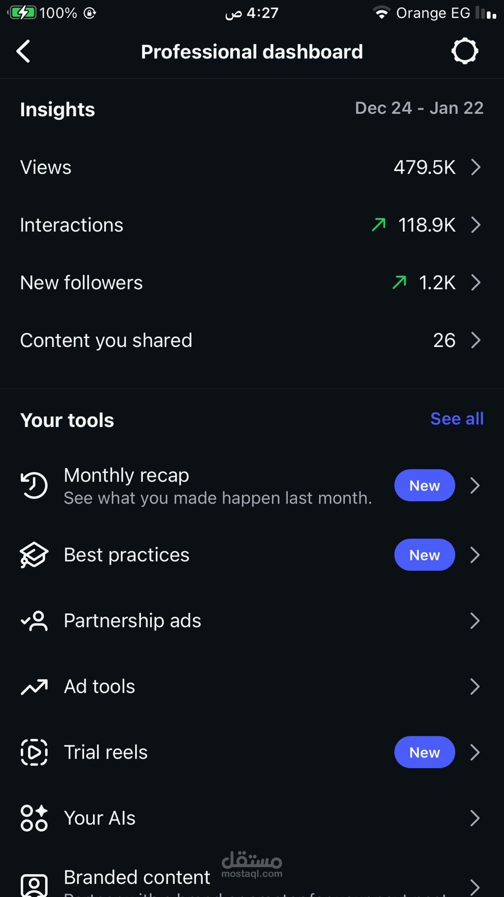Viewport: 504px width, 897px height.
Task: Tap the Branded content icon
Action: click(34, 885)
